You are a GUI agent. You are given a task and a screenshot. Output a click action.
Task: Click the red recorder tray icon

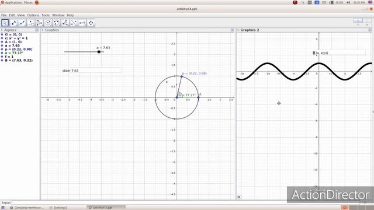[x=295, y=2]
